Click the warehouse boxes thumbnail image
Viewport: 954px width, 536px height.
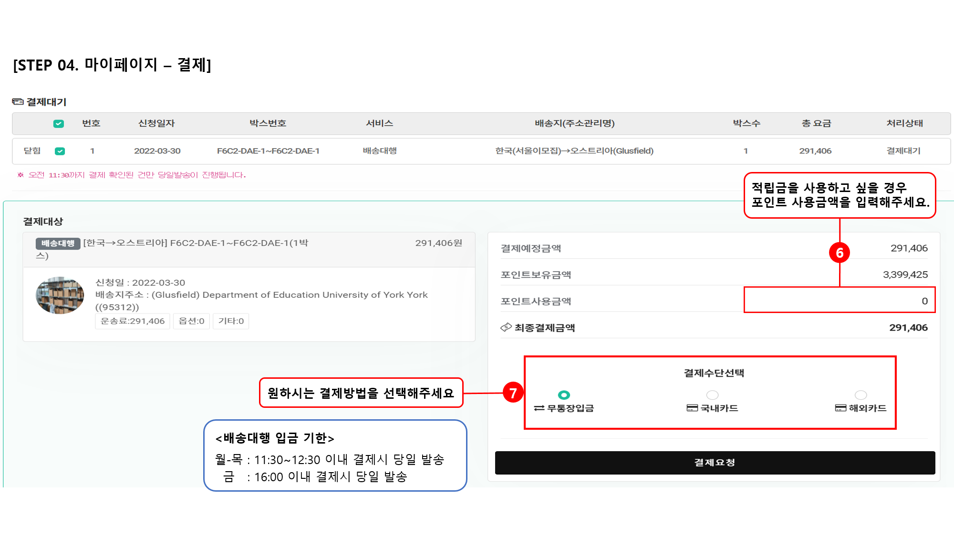click(x=60, y=295)
